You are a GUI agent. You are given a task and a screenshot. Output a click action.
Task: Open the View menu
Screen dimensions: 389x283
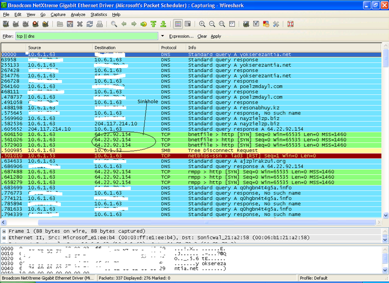(31, 15)
